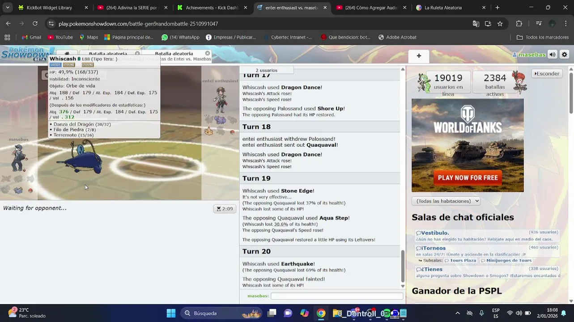Open YouTube bookmark
Viewport: 574px width, 322px height.
tap(60, 37)
